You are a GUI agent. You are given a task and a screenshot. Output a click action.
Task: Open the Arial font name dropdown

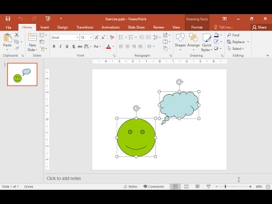[x=78, y=37]
